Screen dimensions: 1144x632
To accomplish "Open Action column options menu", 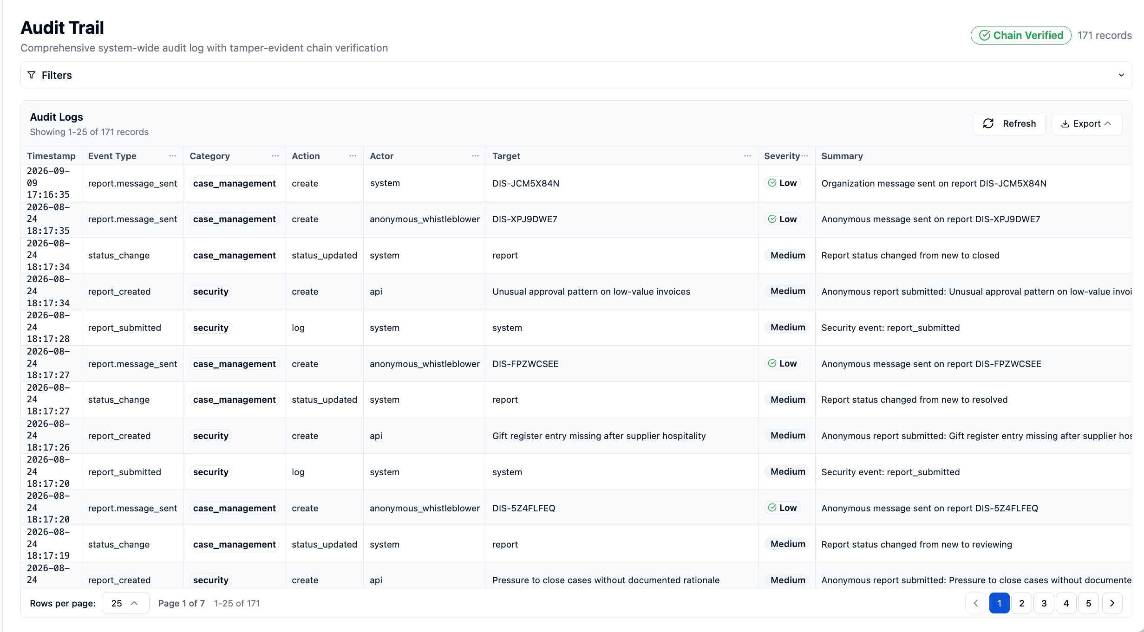I will 353,156.
